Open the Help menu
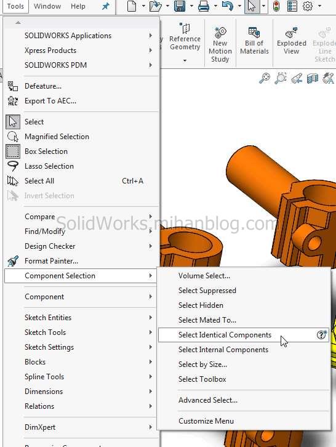Image resolution: width=336 pixels, height=447 pixels. click(x=78, y=6)
